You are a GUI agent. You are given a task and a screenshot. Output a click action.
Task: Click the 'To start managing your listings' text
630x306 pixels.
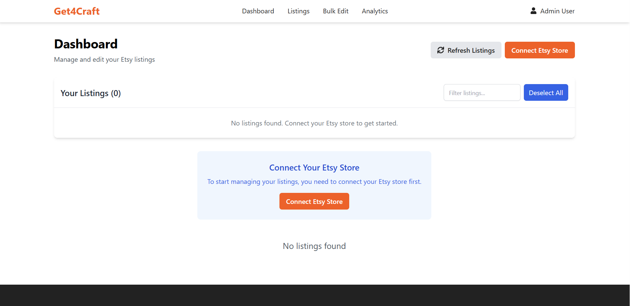coord(314,182)
